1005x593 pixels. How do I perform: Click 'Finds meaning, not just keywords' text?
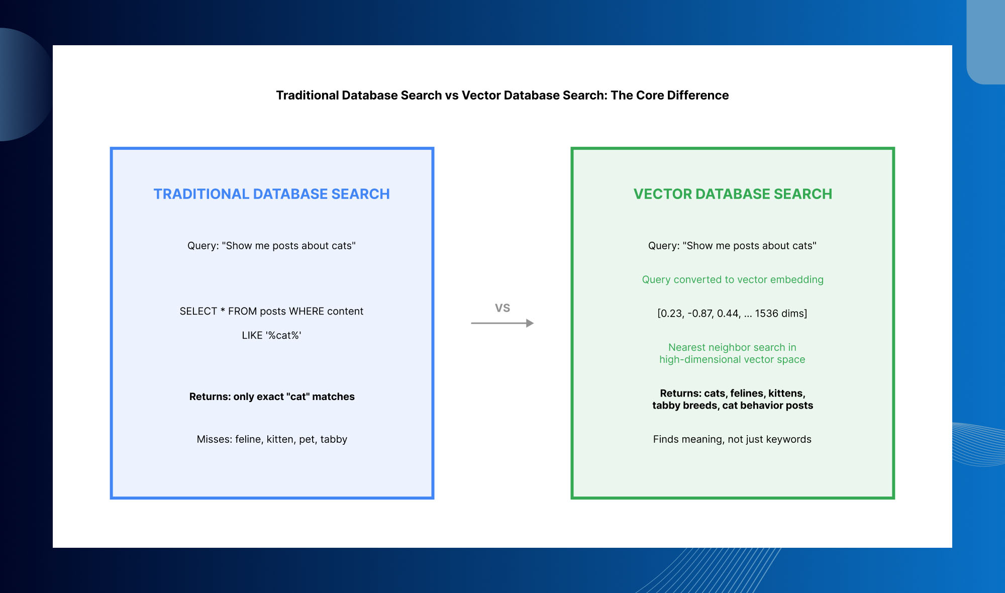[732, 439]
